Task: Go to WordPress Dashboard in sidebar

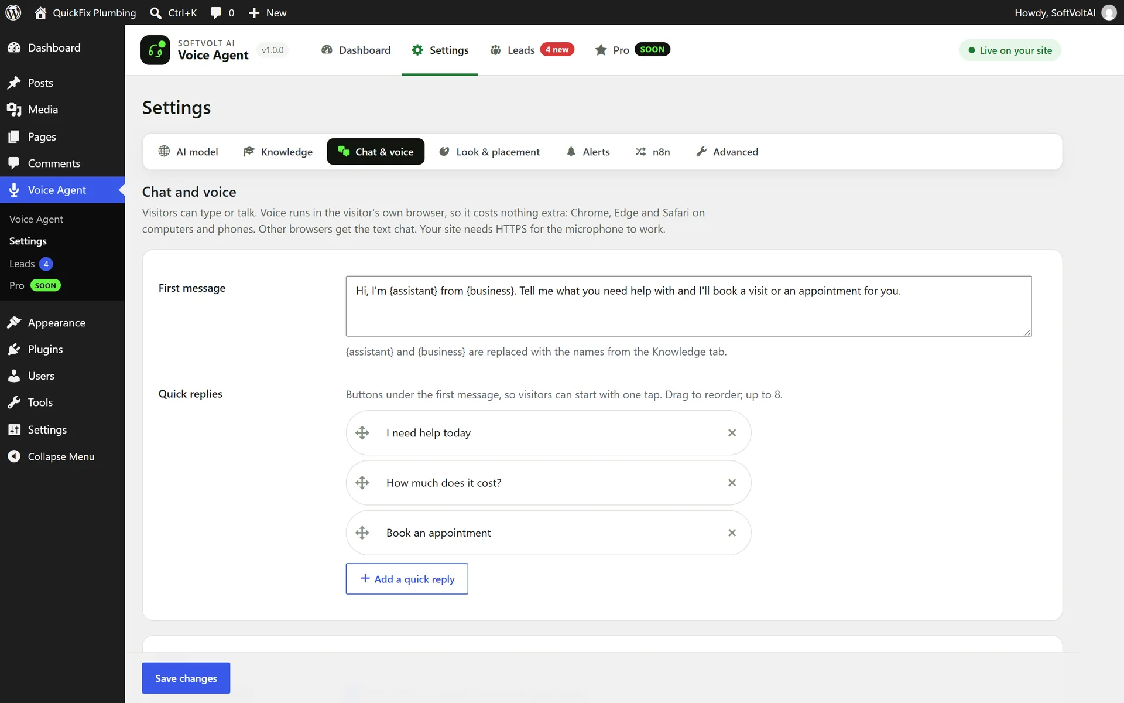Action: click(x=62, y=47)
